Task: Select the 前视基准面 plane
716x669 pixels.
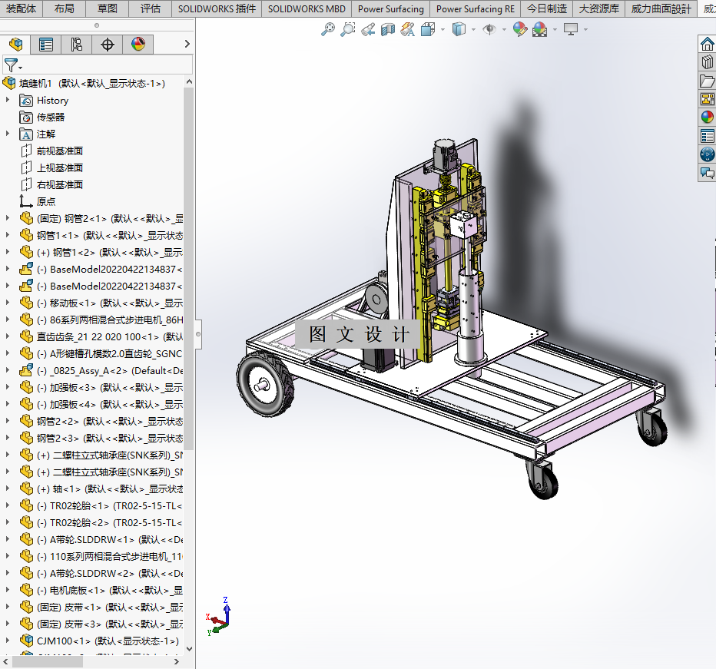Action: coord(60,151)
